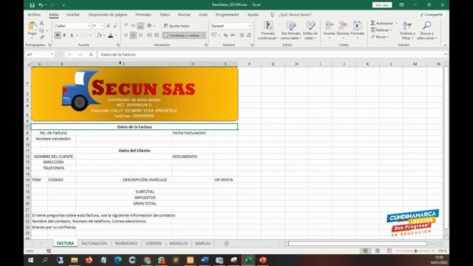
Task: Click the decrease decimals icon
Action: [x=249, y=35]
